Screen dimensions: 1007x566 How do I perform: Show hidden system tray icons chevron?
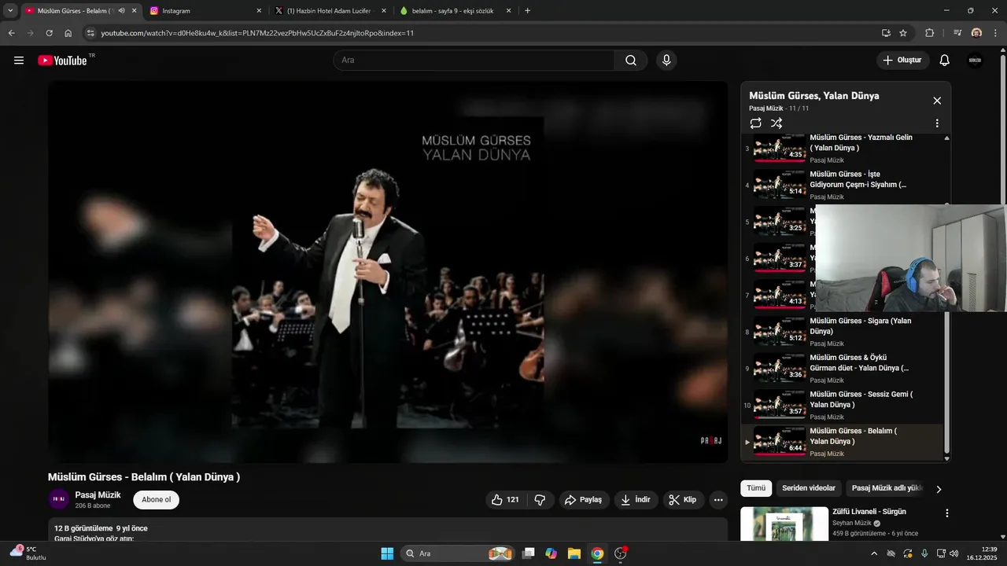click(x=874, y=553)
